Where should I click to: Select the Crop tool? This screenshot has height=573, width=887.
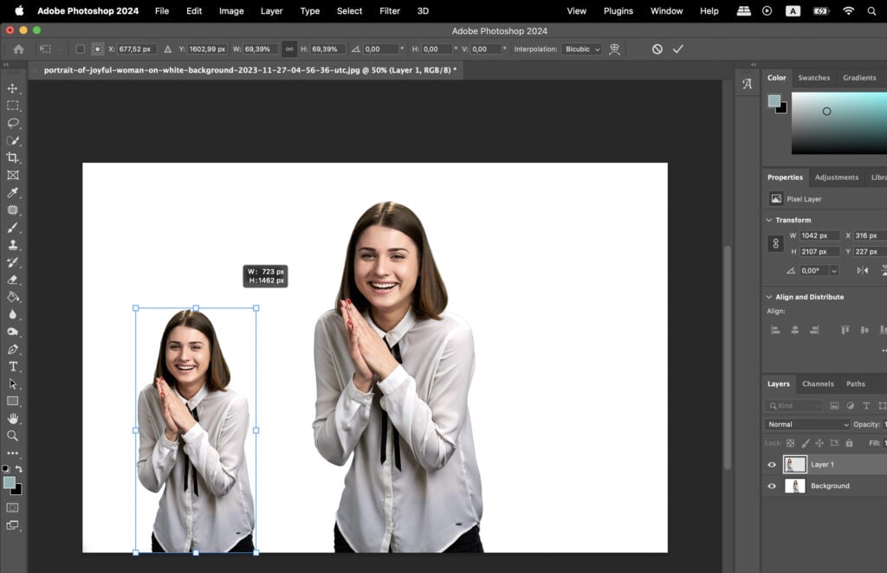tap(12, 158)
